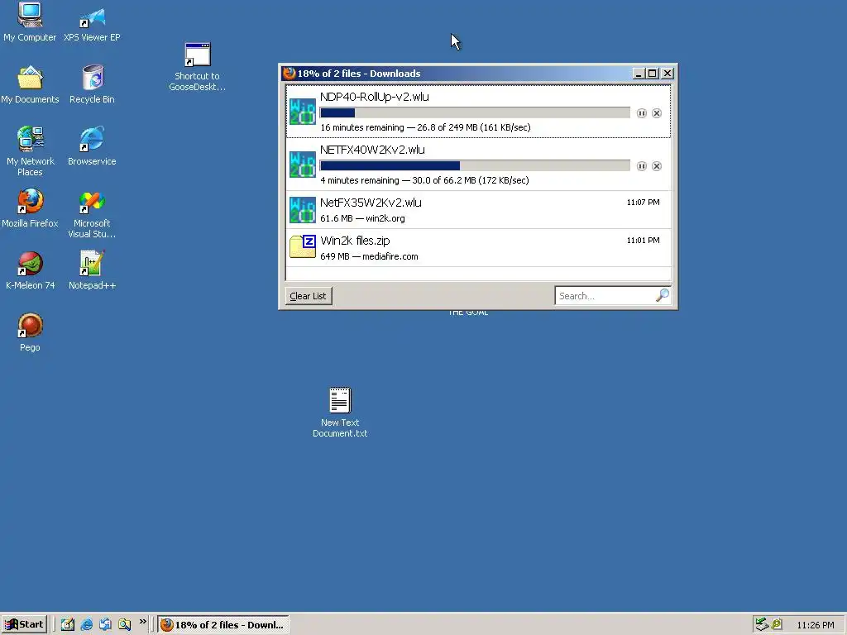Click the search folder Quick Launch icon

click(124, 625)
